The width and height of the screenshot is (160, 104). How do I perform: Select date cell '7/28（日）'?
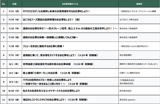point(14,46)
